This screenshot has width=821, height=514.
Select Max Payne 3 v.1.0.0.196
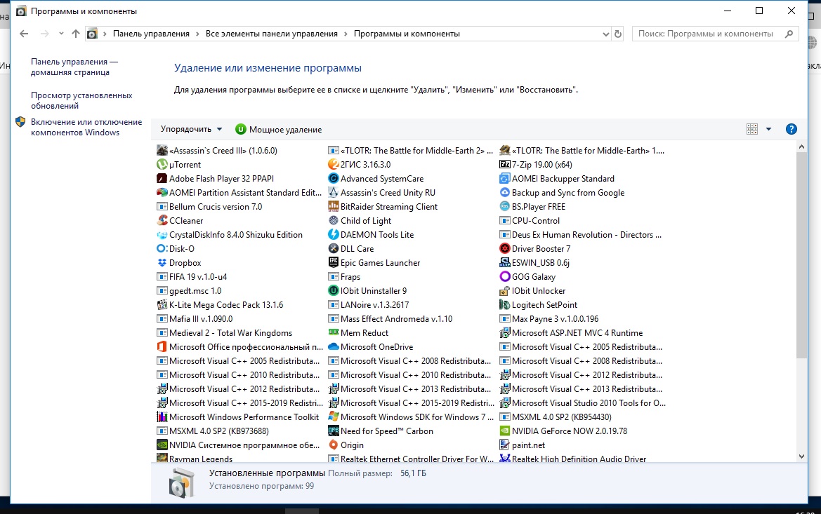(x=549, y=318)
